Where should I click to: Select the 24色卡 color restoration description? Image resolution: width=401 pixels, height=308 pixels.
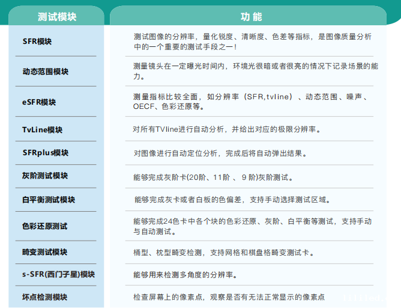tap(252, 226)
